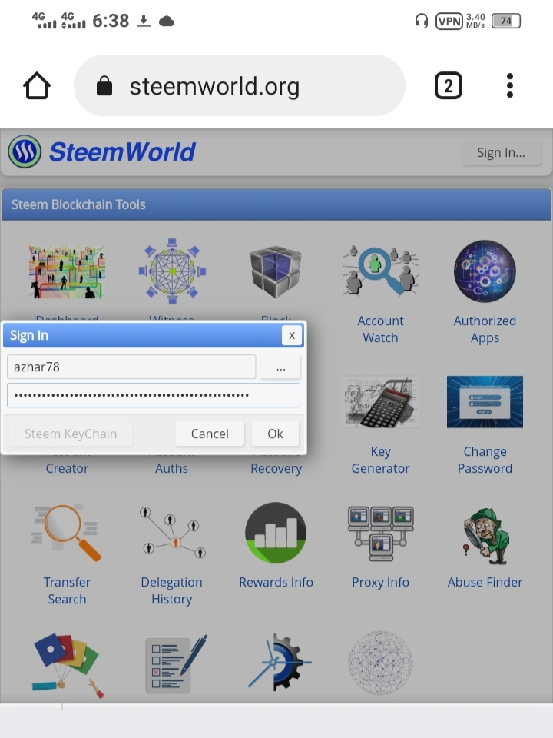Open the browser three-dot menu
Image resolution: width=553 pixels, height=738 pixels.
(510, 85)
